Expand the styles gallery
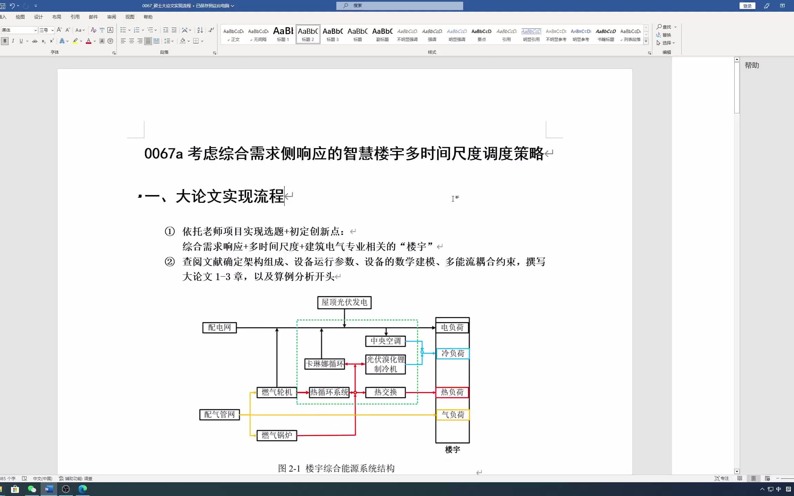This screenshot has width=794, height=496. point(646,41)
